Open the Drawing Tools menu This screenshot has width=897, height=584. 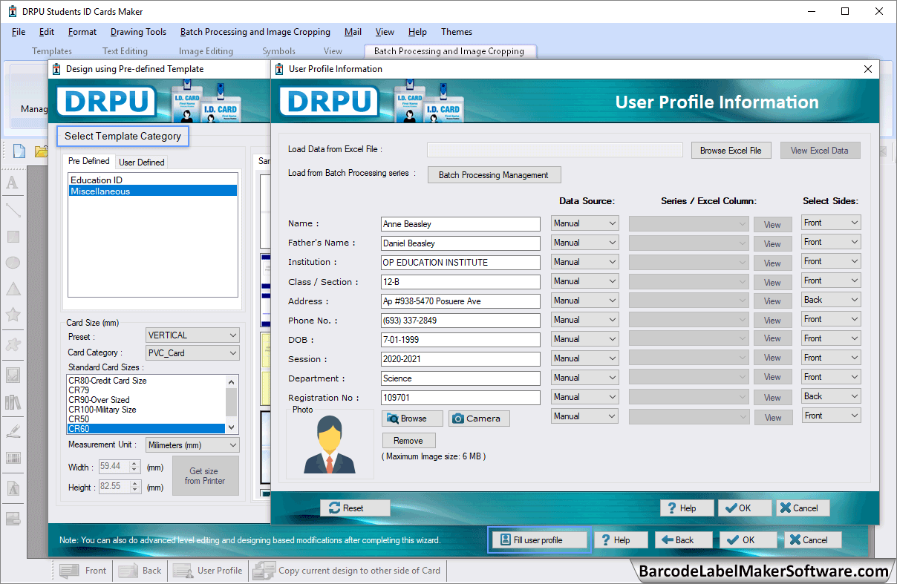[x=138, y=32]
